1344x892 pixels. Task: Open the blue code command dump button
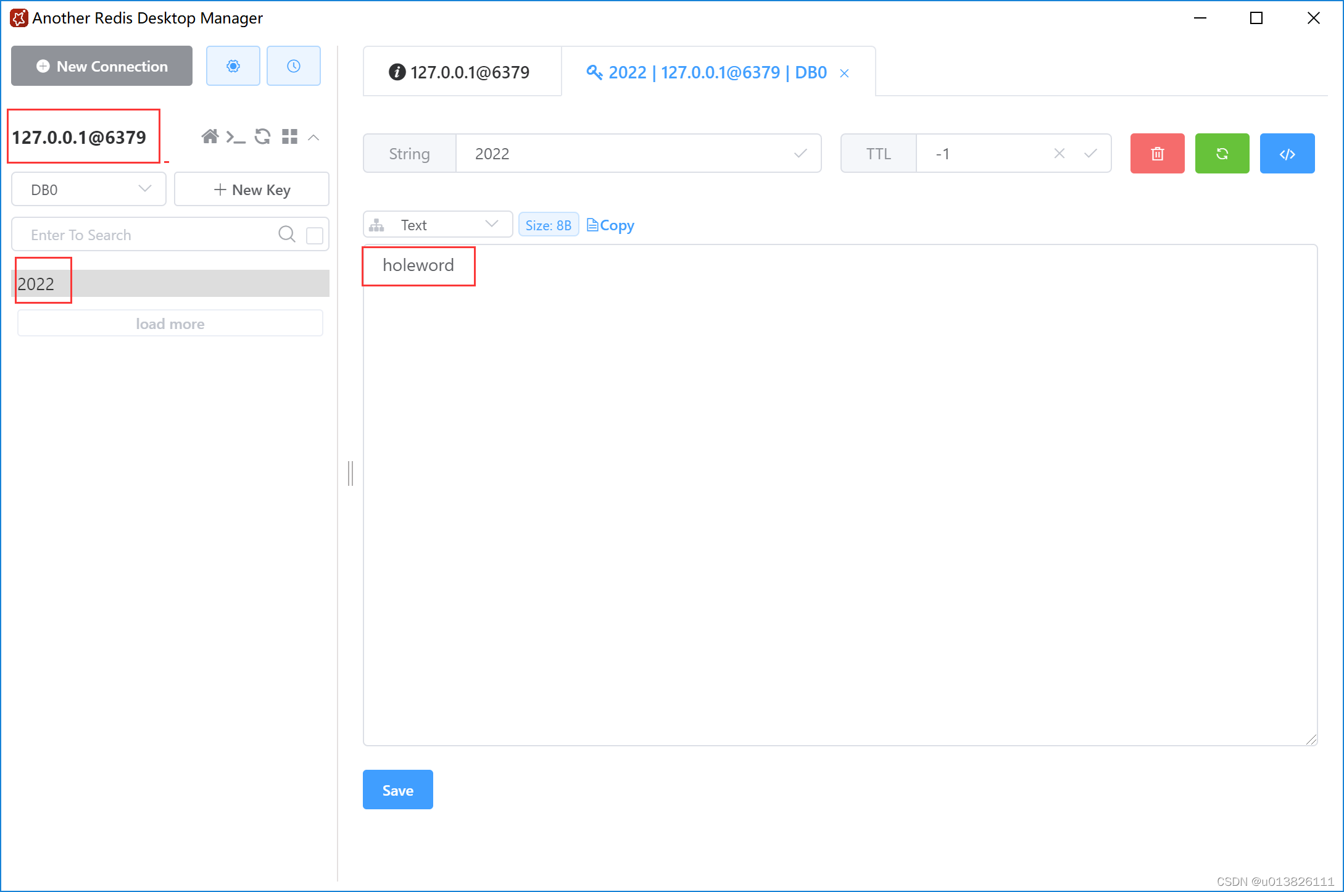(1287, 154)
